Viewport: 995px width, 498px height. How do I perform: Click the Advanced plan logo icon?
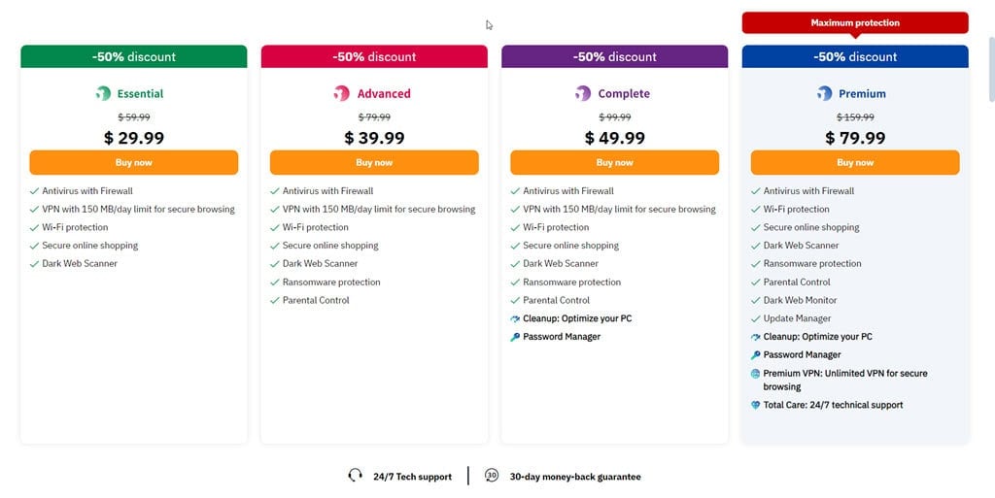click(341, 94)
